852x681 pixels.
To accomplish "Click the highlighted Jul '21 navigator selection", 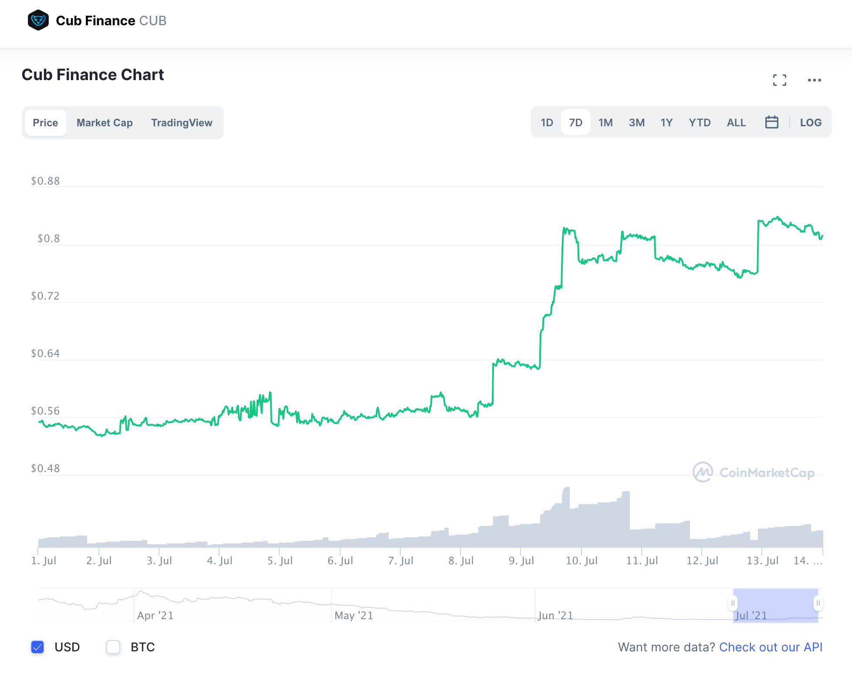I will click(775, 605).
